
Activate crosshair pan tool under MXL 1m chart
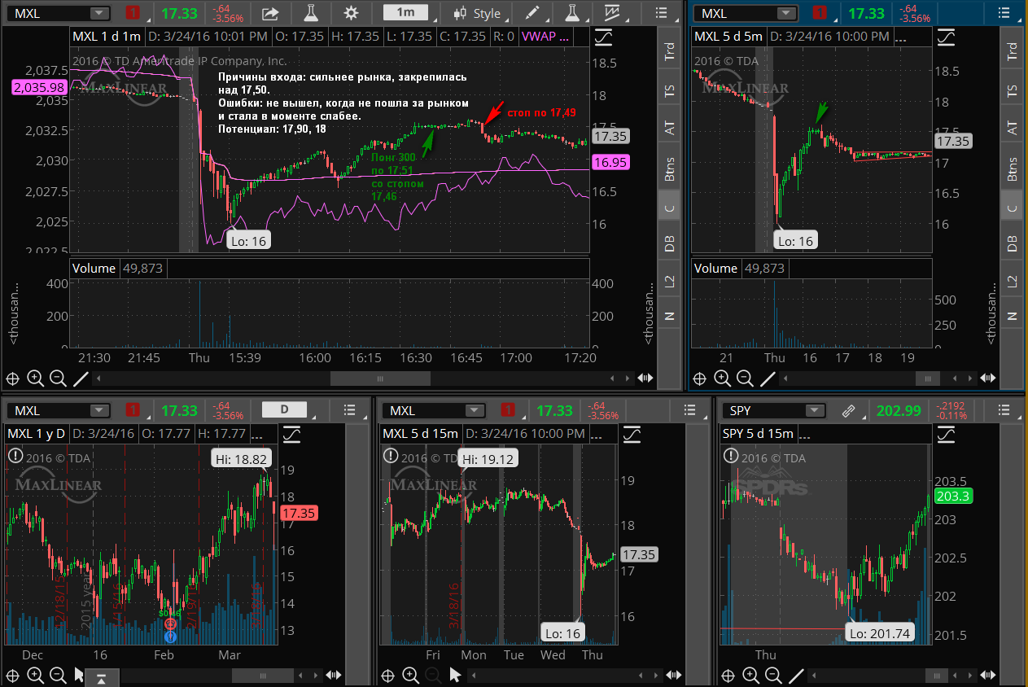click(x=12, y=378)
